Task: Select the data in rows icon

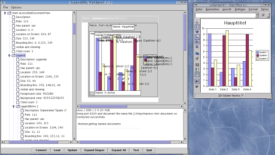Action: point(197,70)
